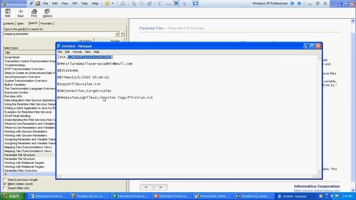Click the $$State=MA line in Notepad
The image size is (356, 200).
(68, 71)
